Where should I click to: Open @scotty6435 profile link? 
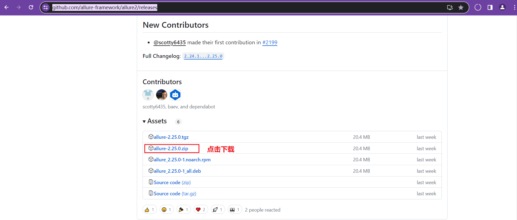(170, 42)
